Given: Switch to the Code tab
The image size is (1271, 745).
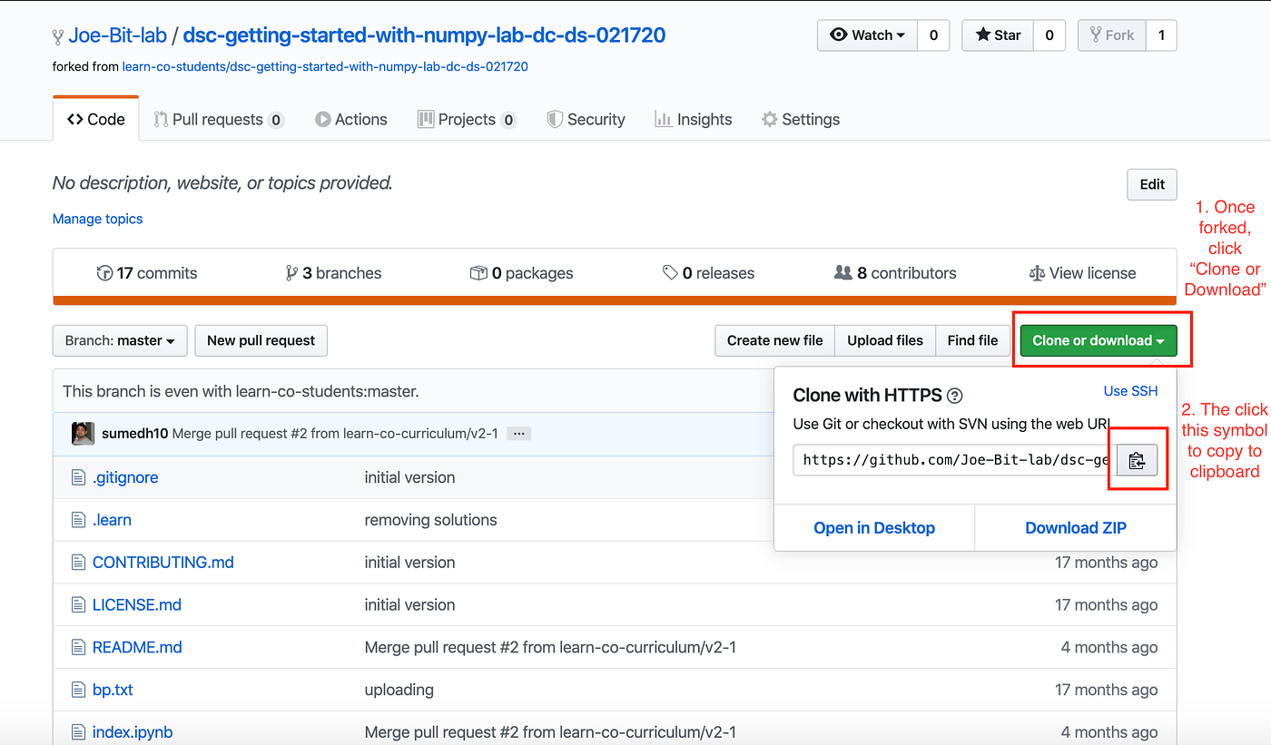Looking at the screenshot, I should tap(94, 119).
